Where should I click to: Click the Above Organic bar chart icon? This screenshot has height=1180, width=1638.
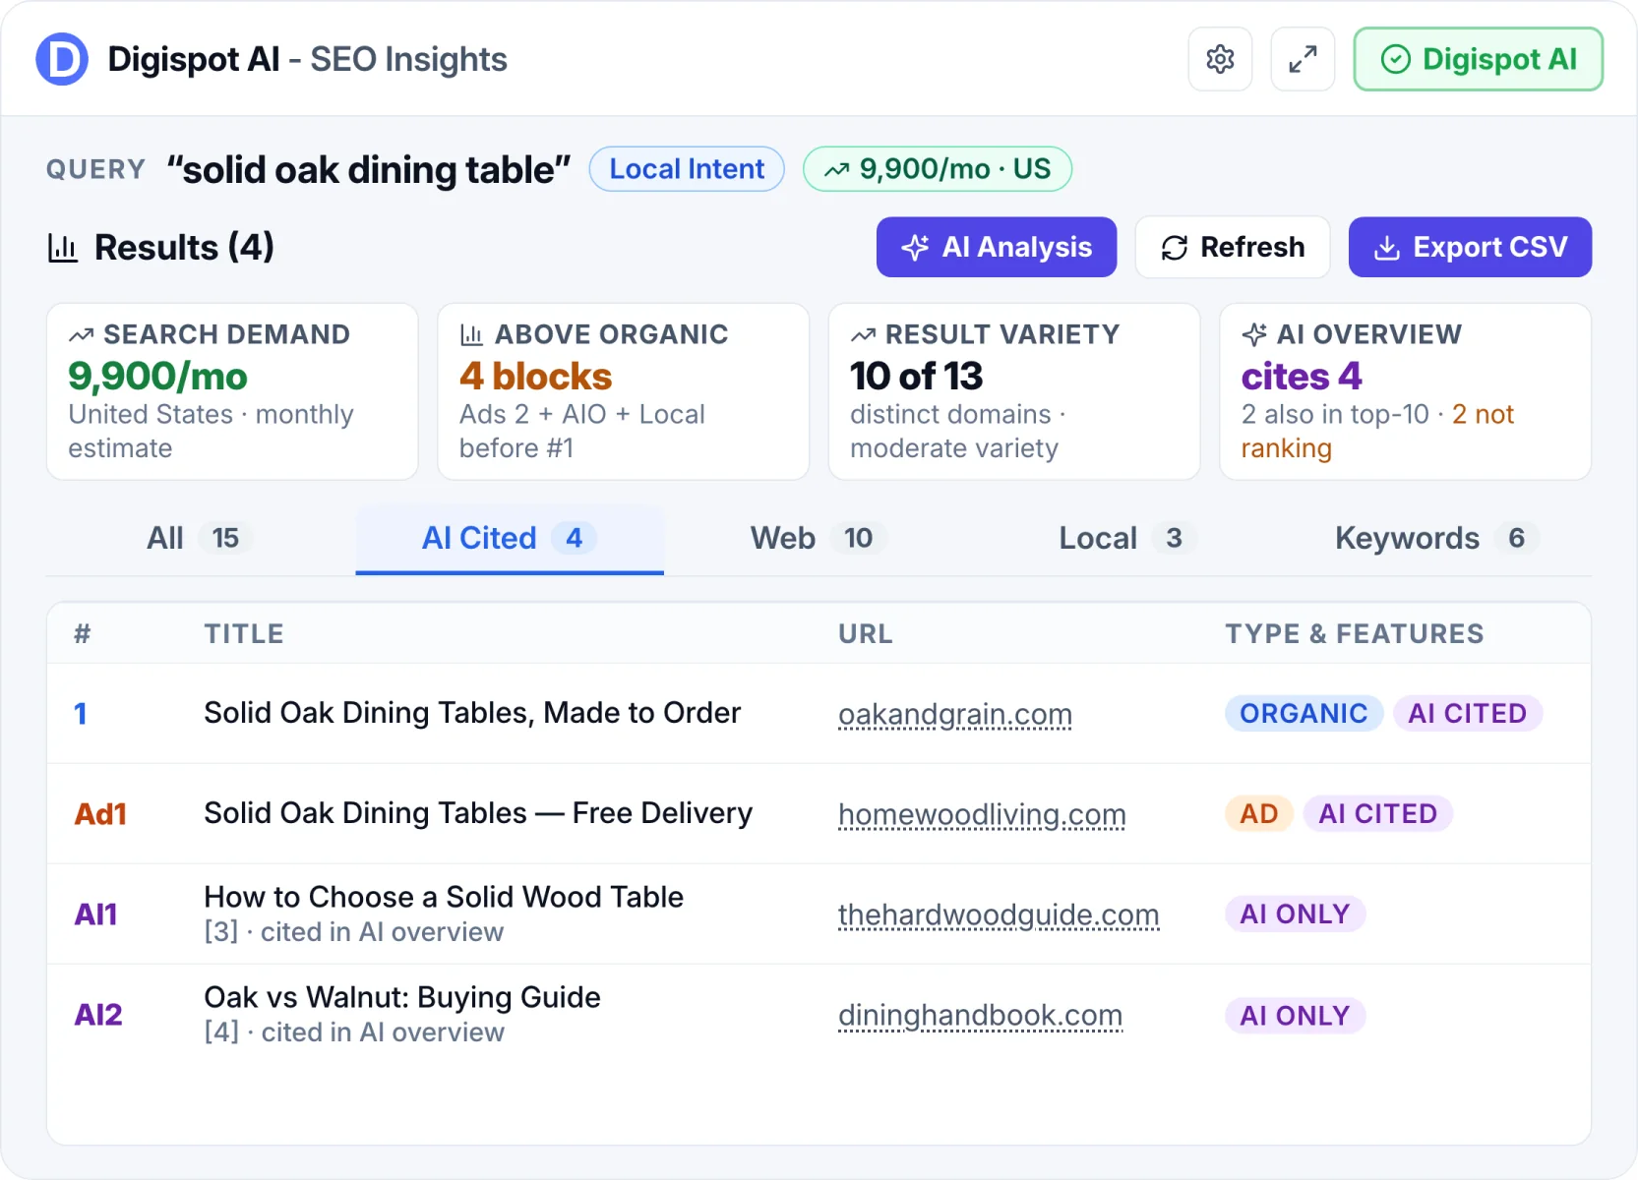pyautogui.click(x=471, y=335)
